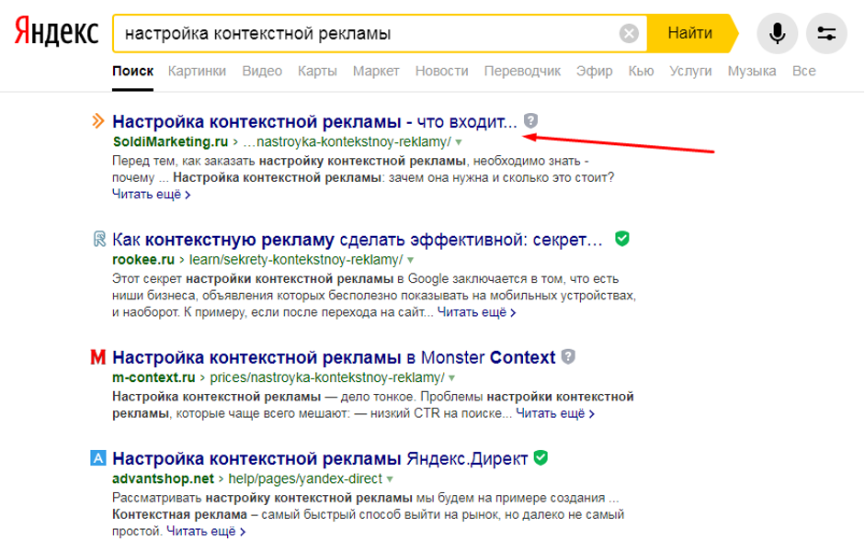Screen dimensions: 865x551
Task: Click blue A favicon of advantshop
Action: coord(97,458)
